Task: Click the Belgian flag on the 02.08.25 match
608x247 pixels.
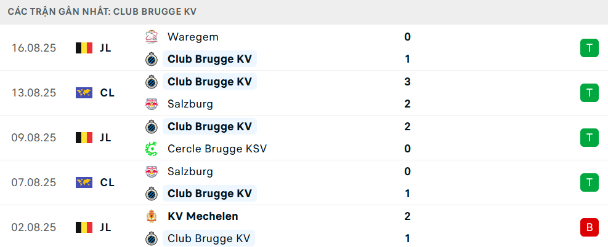Action: [84, 227]
